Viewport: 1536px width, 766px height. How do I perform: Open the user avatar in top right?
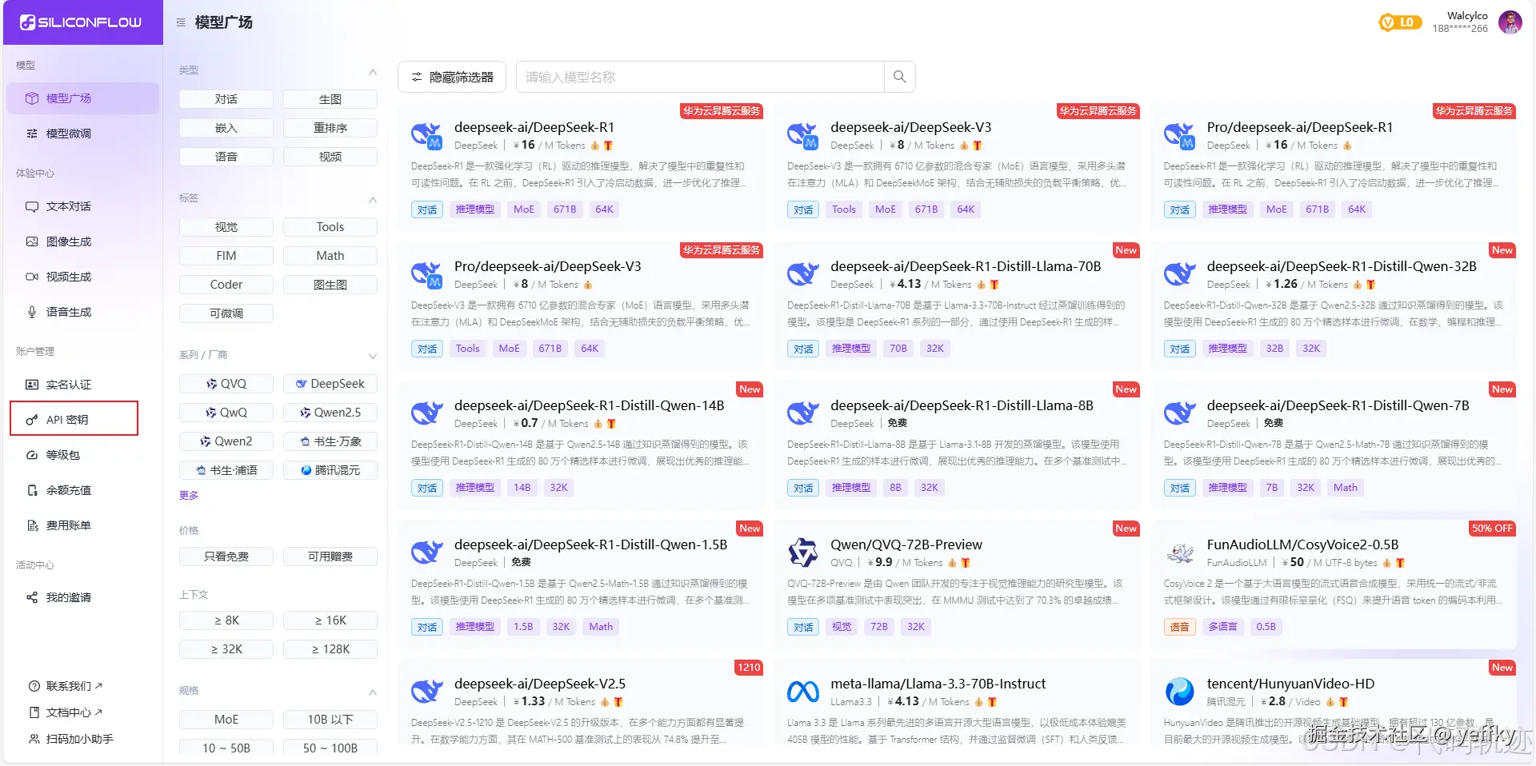(x=1510, y=22)
